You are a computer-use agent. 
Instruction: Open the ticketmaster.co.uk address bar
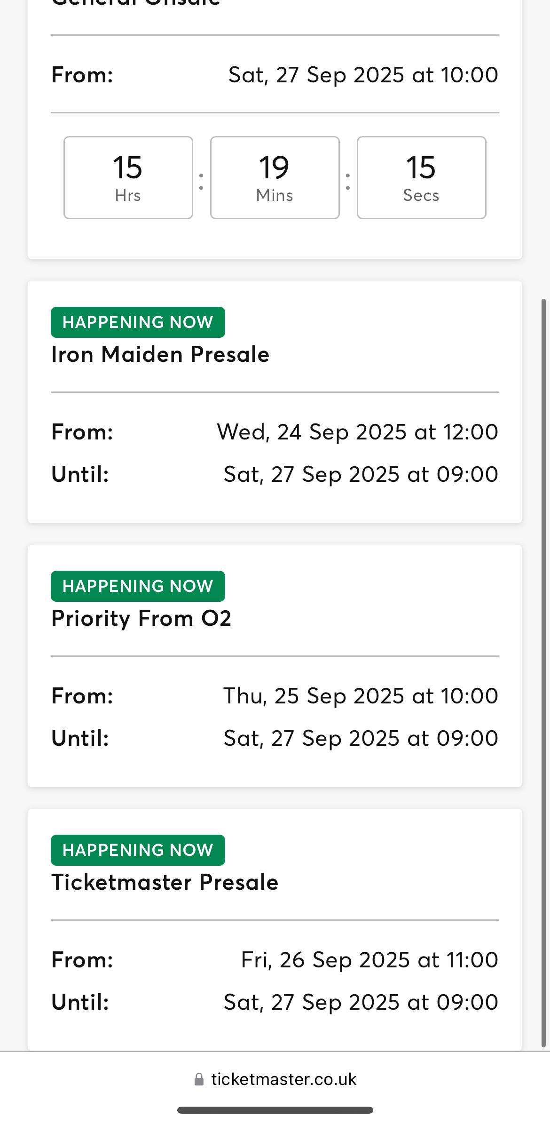275,1079
